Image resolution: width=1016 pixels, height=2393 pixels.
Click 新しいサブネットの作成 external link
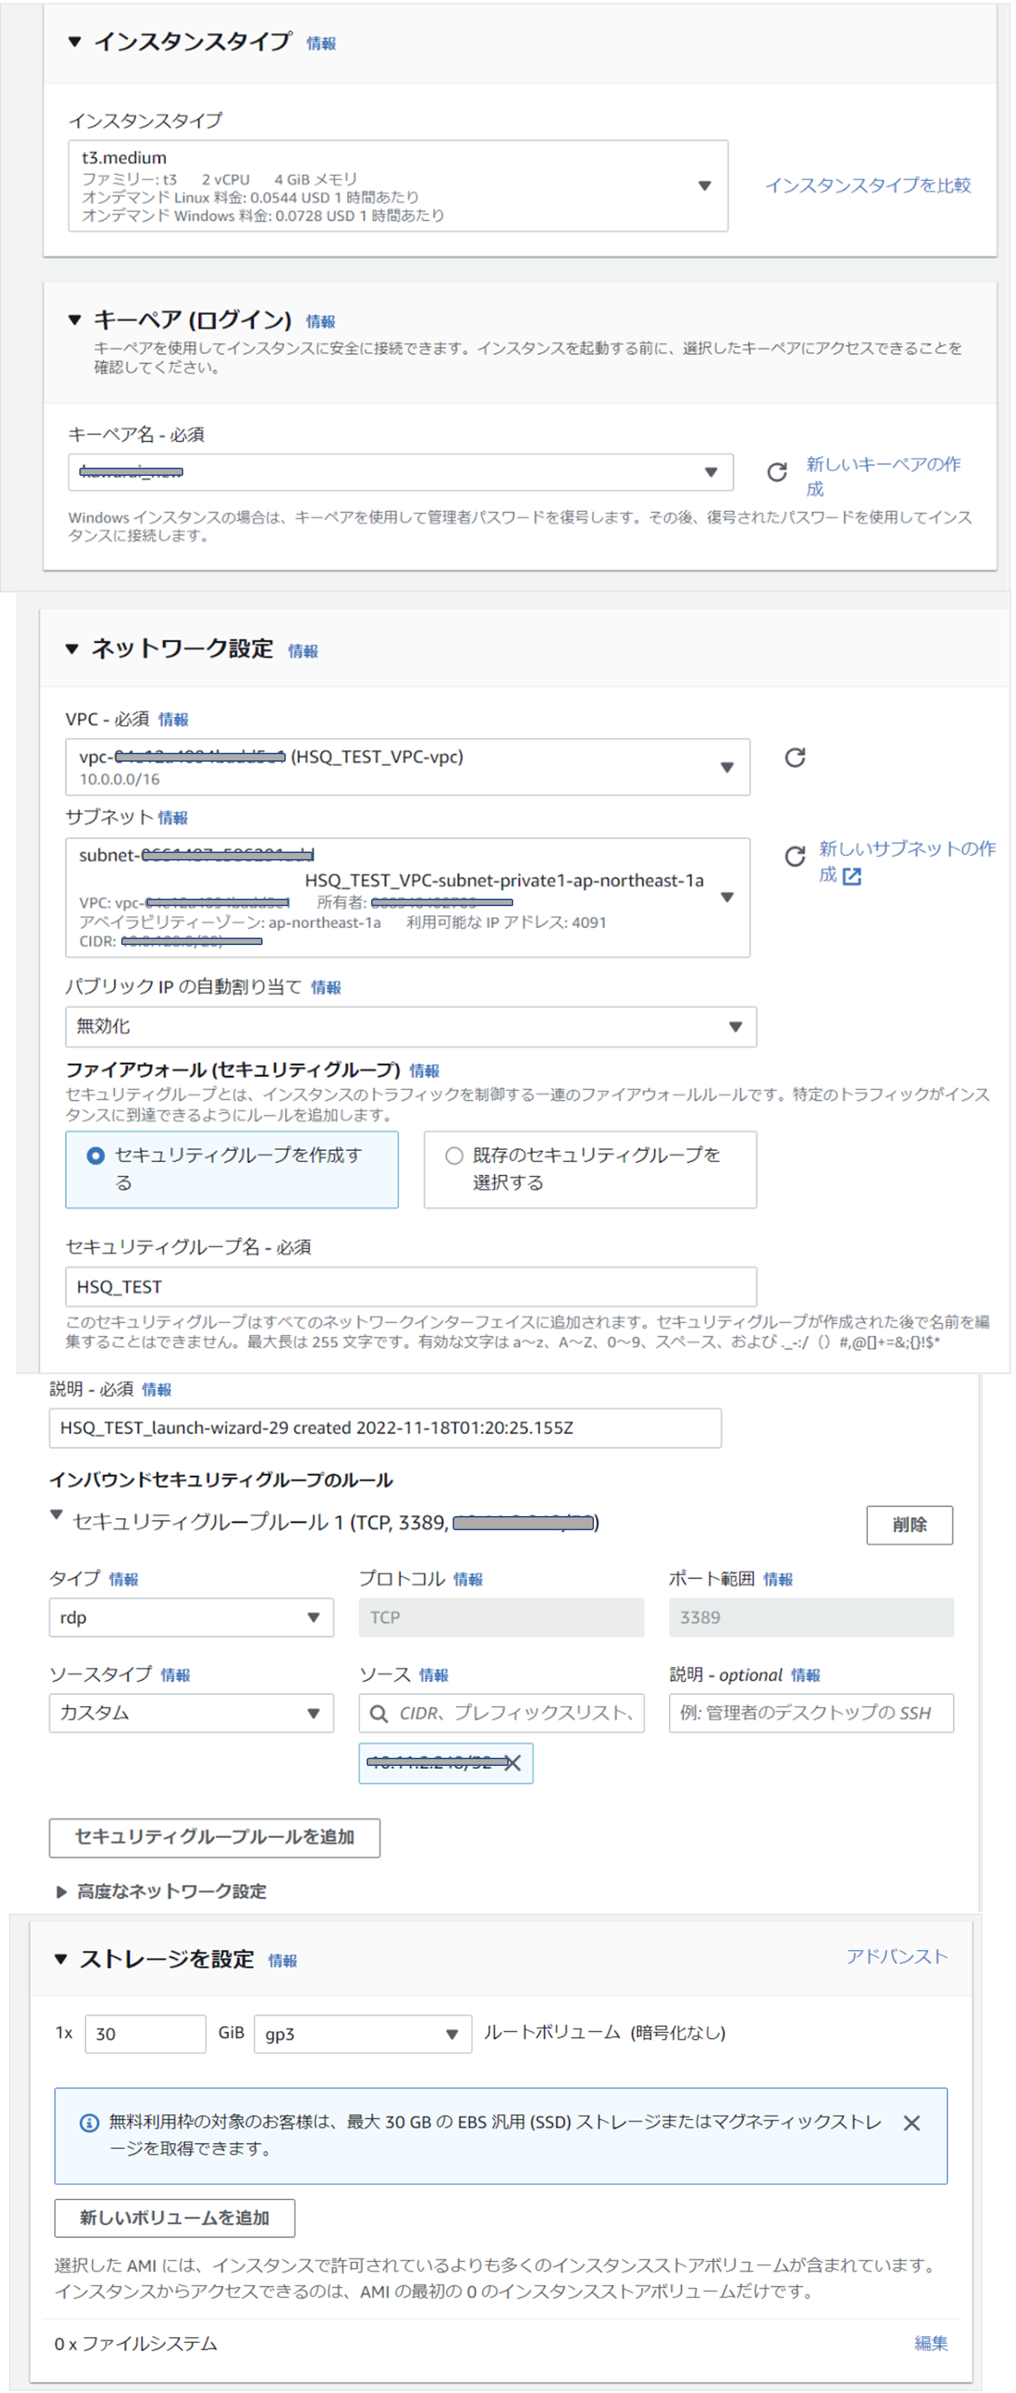coord(907,861)
